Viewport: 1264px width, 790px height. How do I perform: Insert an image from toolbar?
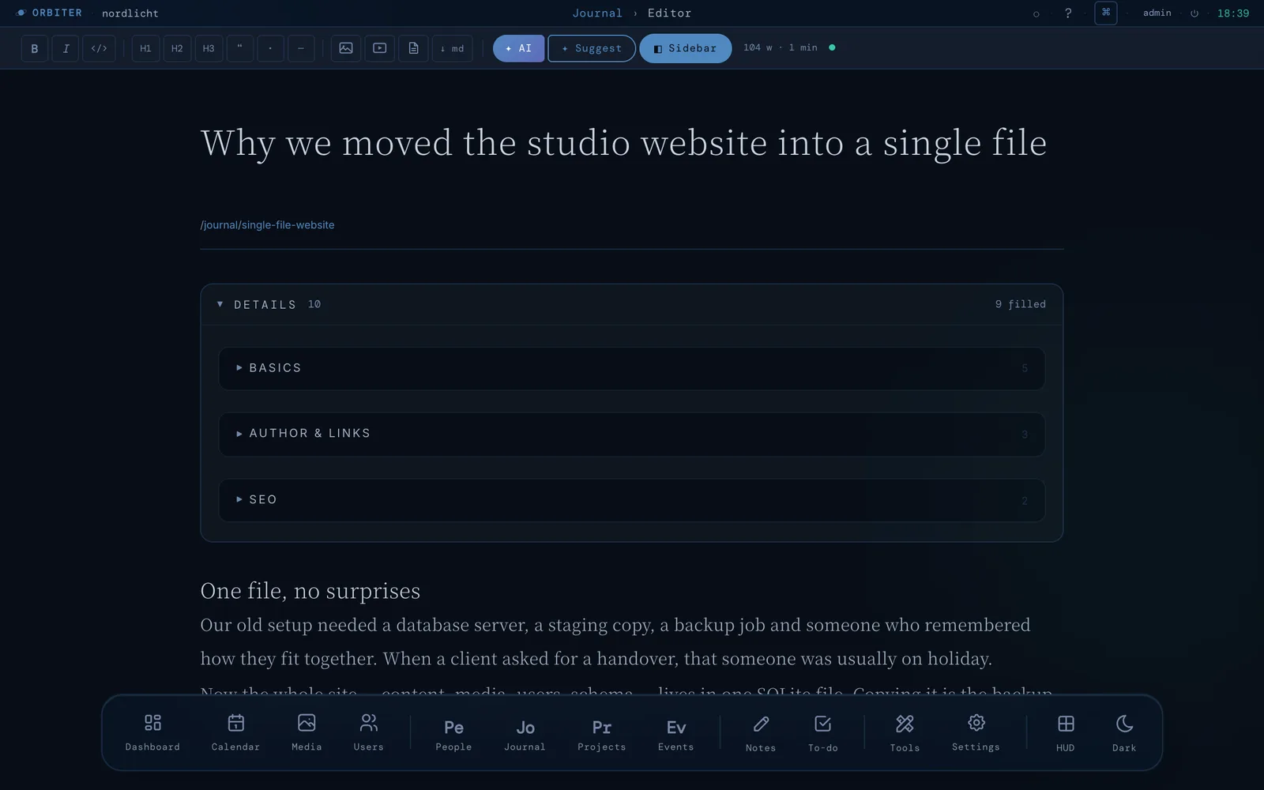tap(346, 48)
